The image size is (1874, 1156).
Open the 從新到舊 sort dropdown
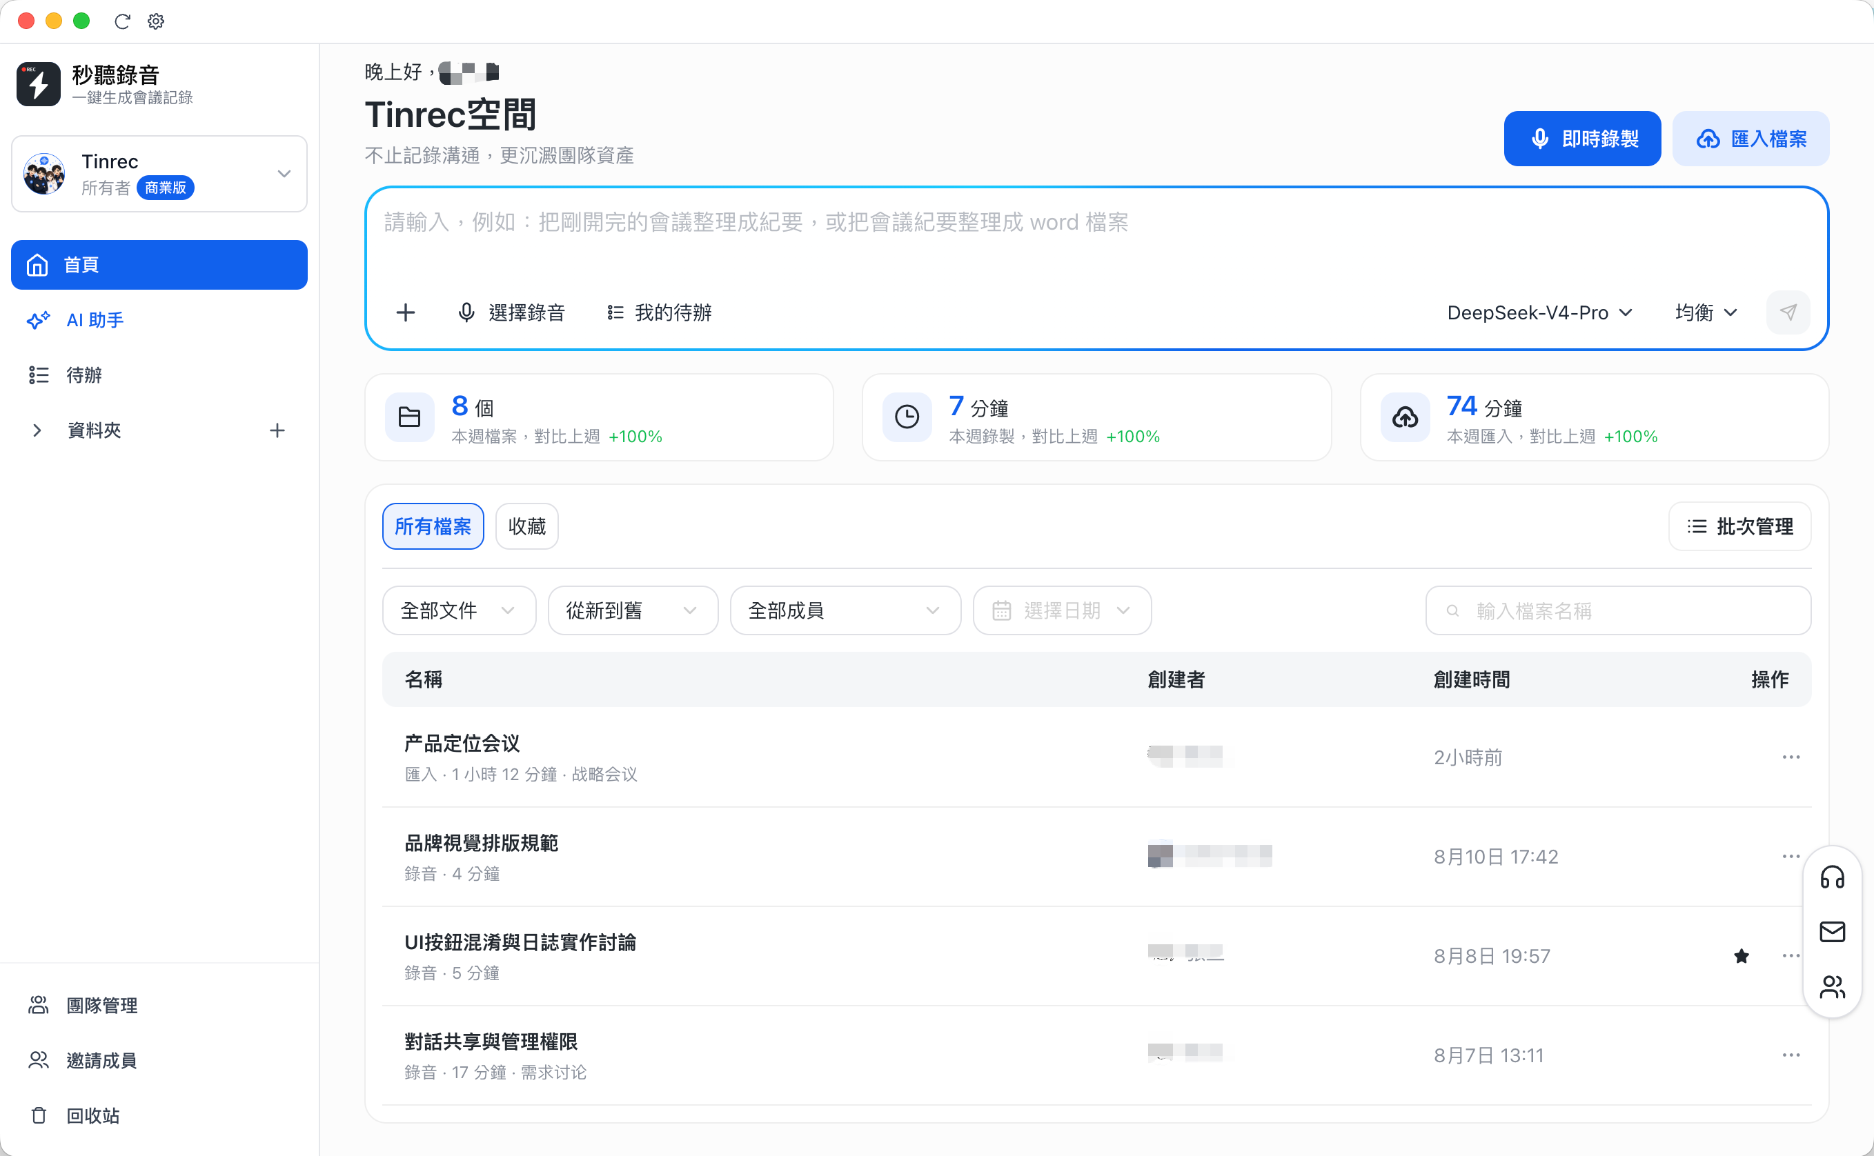[x=632, y=610]
